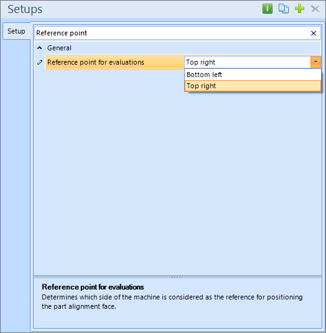Close the dropdown using the orange arrow button
326x333 pixels.
click(315, 62)
